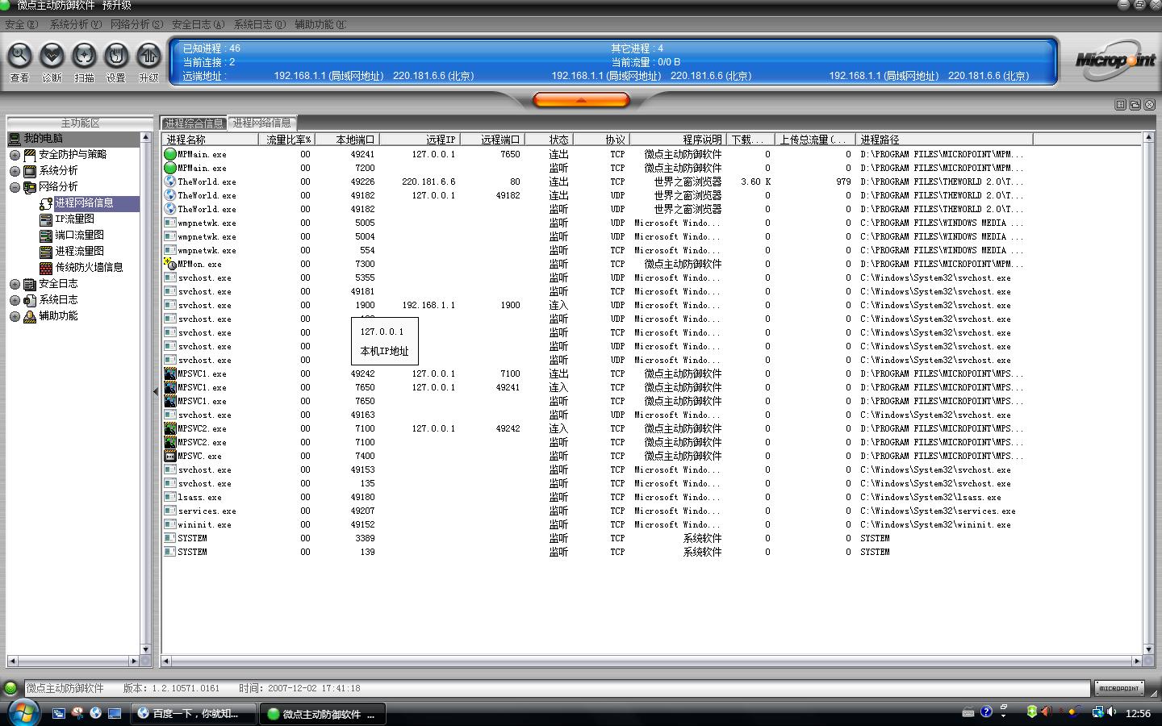The width and height of the screenshot is (1162, 726).
Task: Open the 系统分析 menu
Action: pos(76,24)
